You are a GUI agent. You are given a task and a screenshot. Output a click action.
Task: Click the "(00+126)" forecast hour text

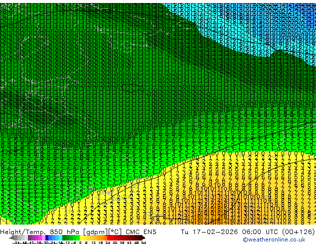click(298, 232)
